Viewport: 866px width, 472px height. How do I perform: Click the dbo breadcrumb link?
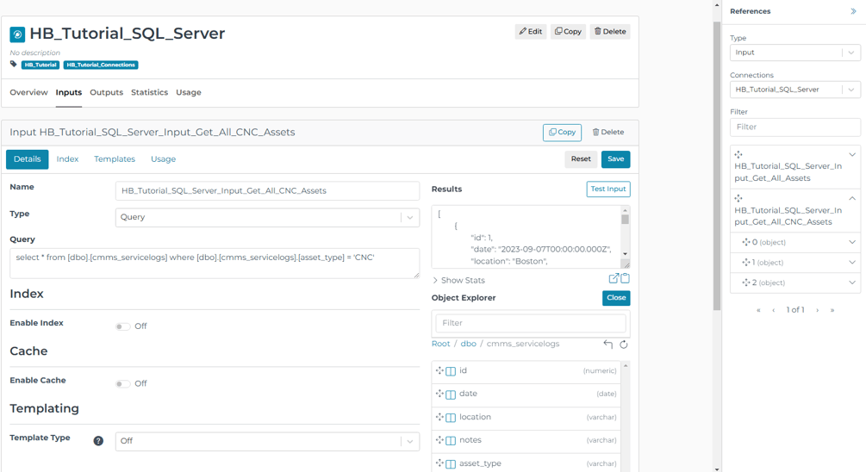[468, 344]
